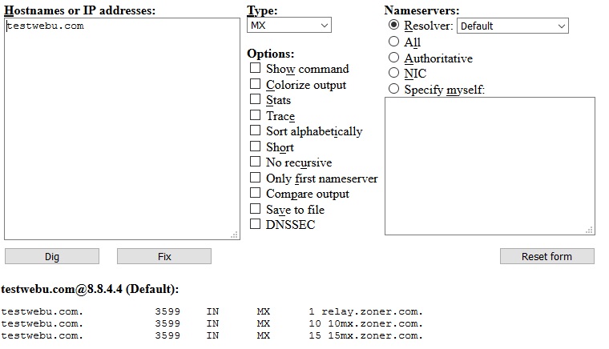Select the All nameservers radio button

pos(393,42)
